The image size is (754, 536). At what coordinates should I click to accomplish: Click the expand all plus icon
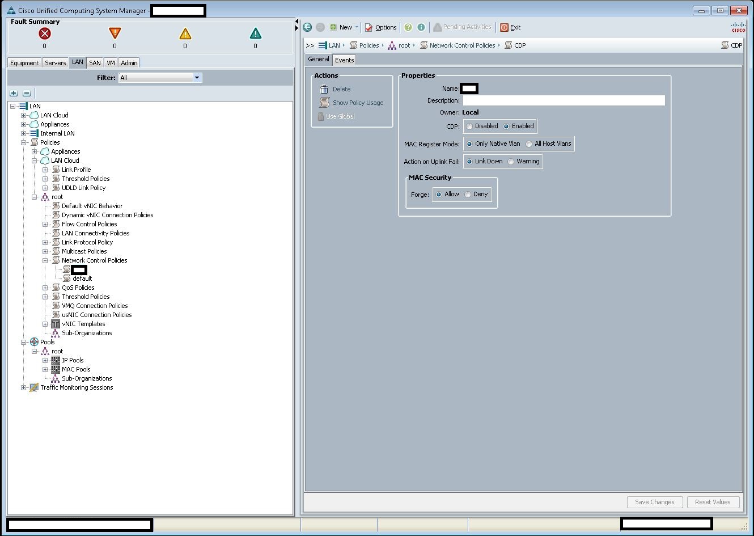coord(14,93)
